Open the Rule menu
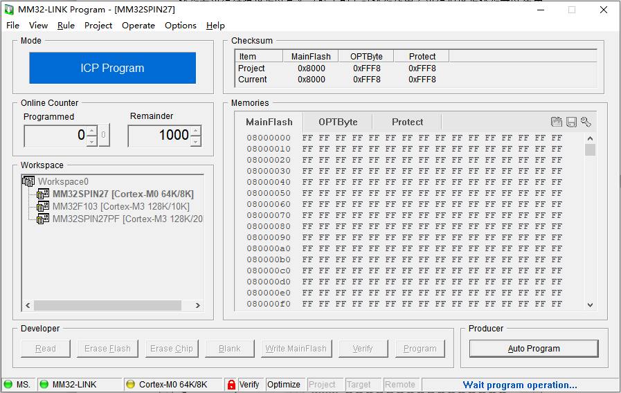This screenshot has width=621, height=393. point(66,26)
